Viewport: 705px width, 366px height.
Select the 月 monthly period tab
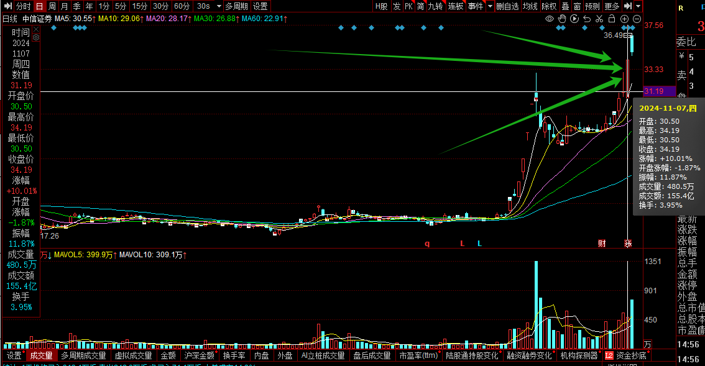pyautogui.click(x=64, y=6)
